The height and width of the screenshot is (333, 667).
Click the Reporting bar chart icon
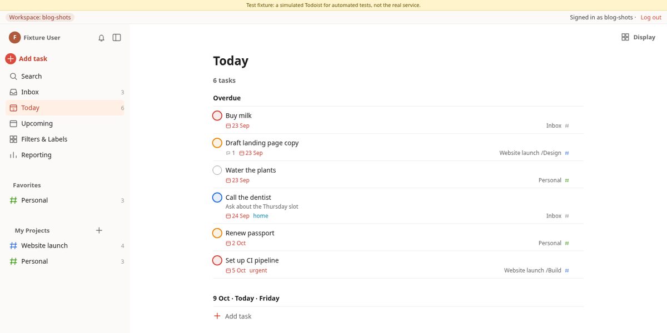13,155
